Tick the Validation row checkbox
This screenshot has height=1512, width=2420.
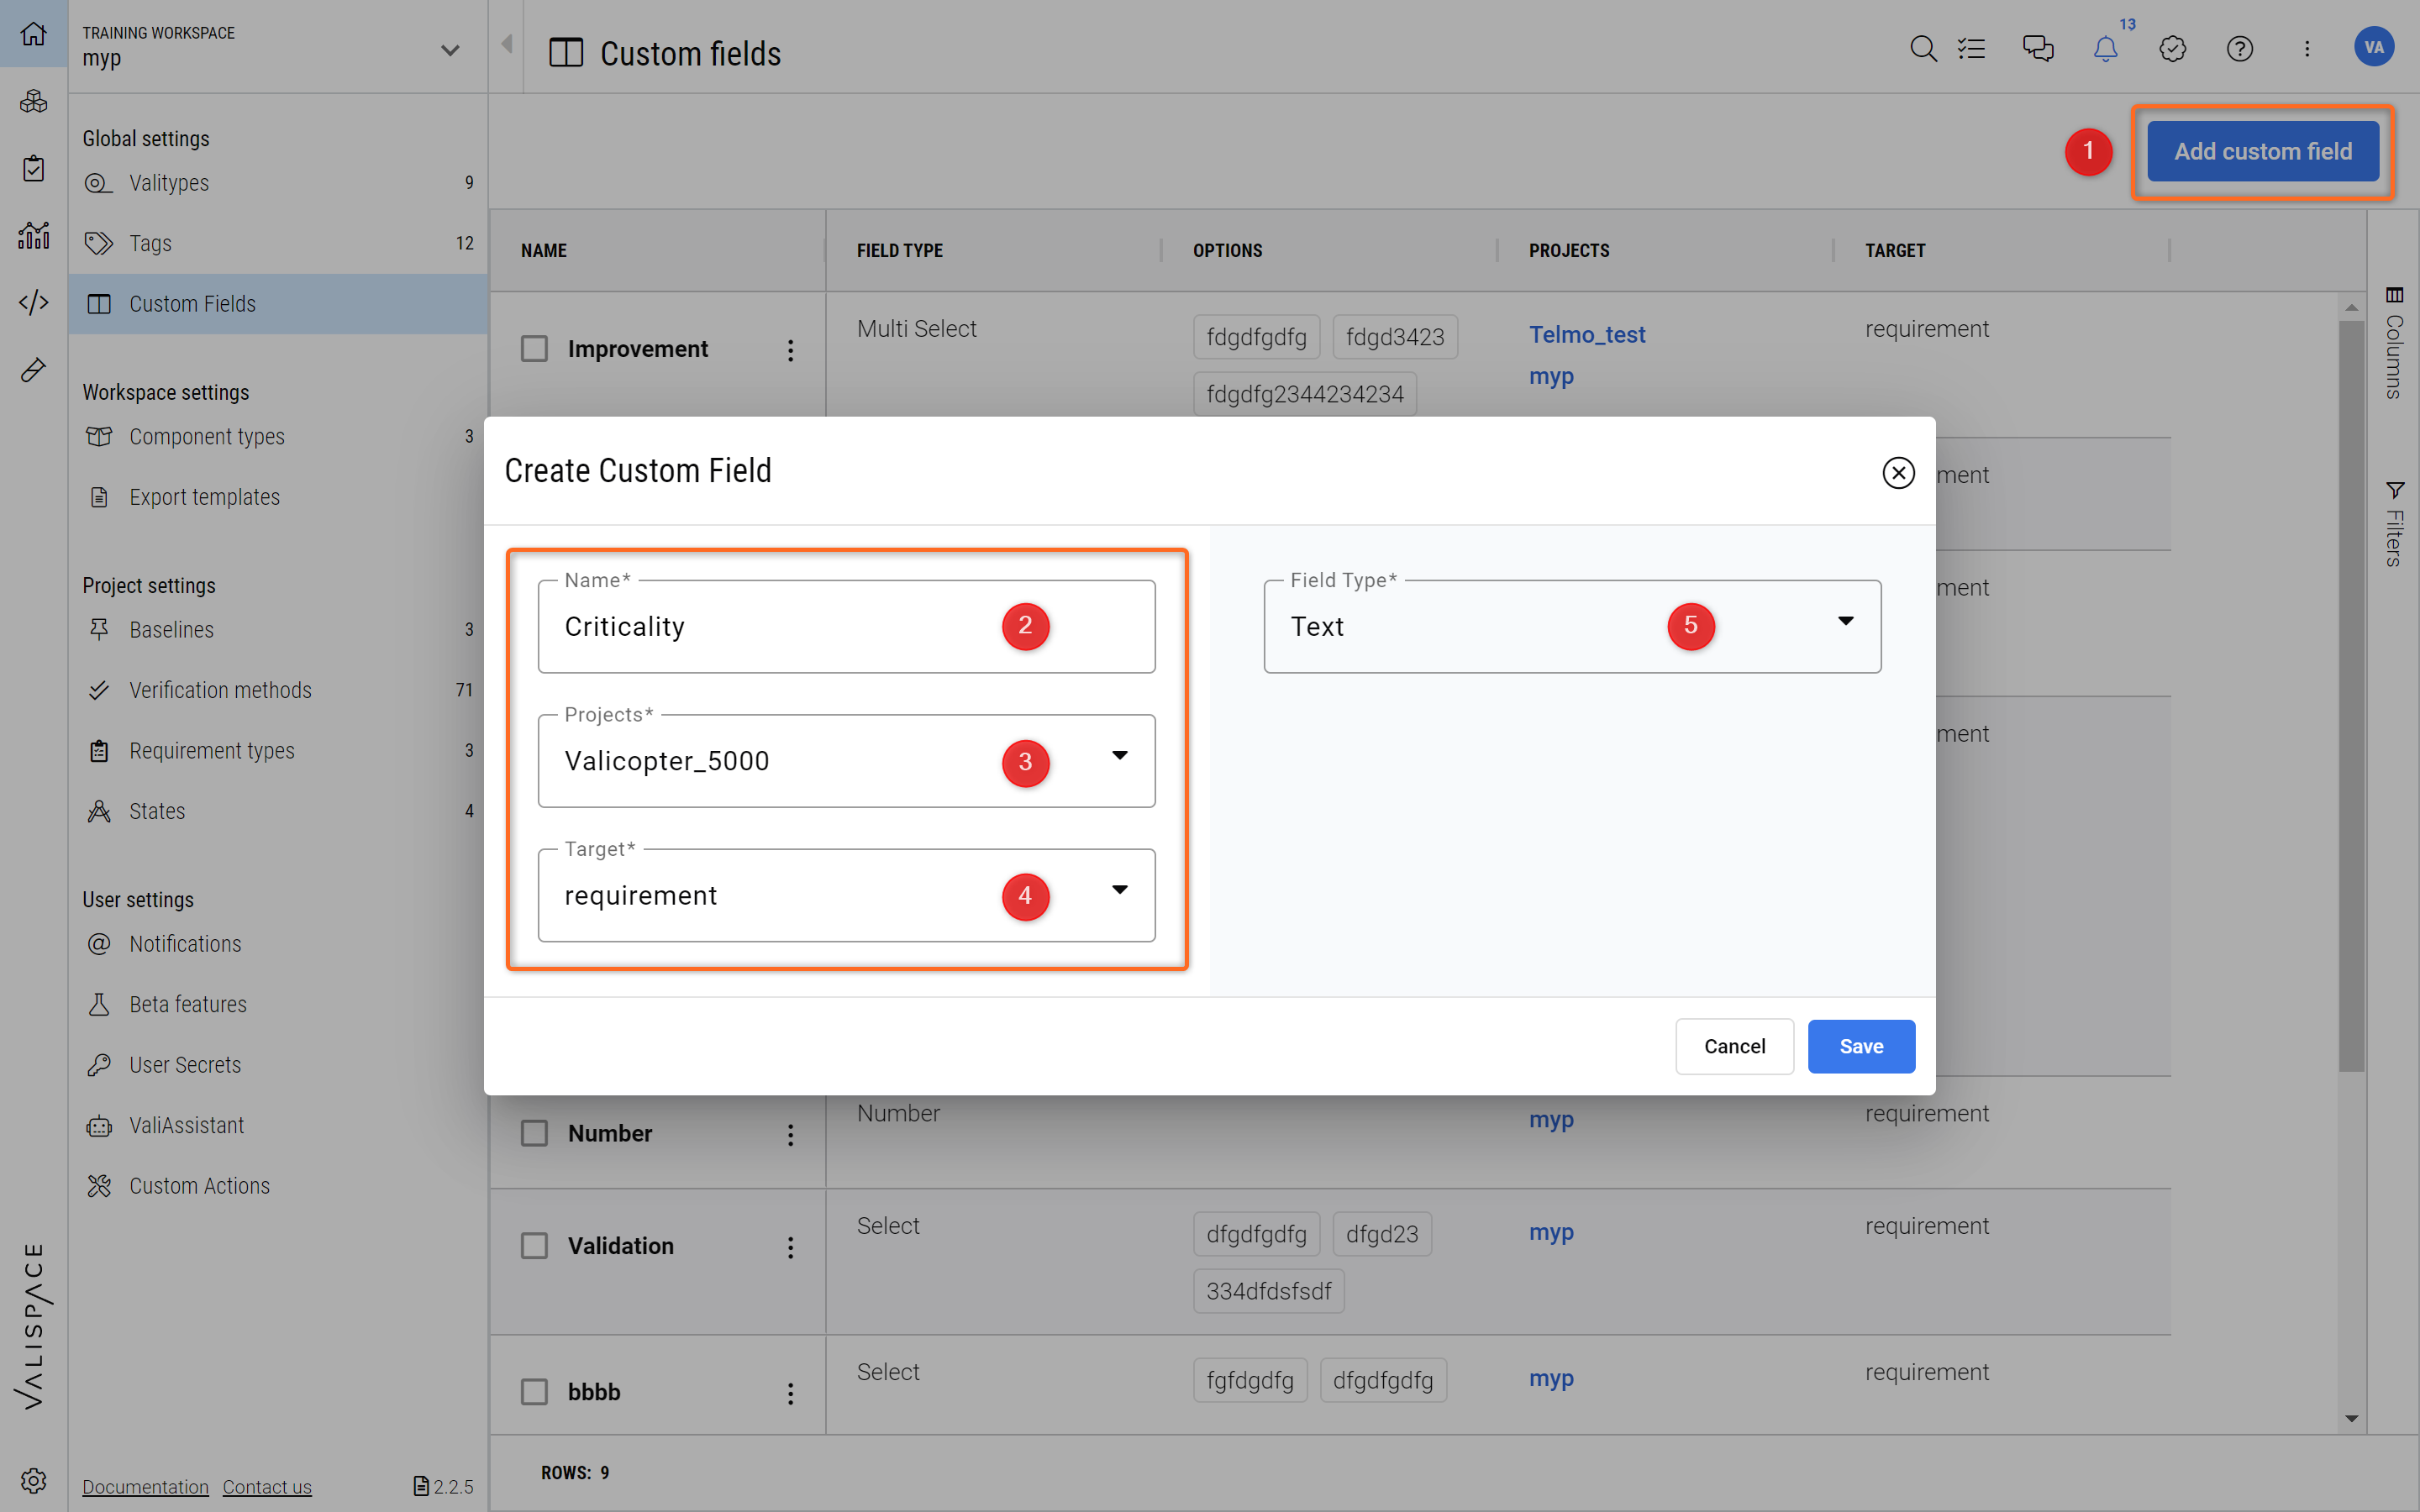(535, 1246)
